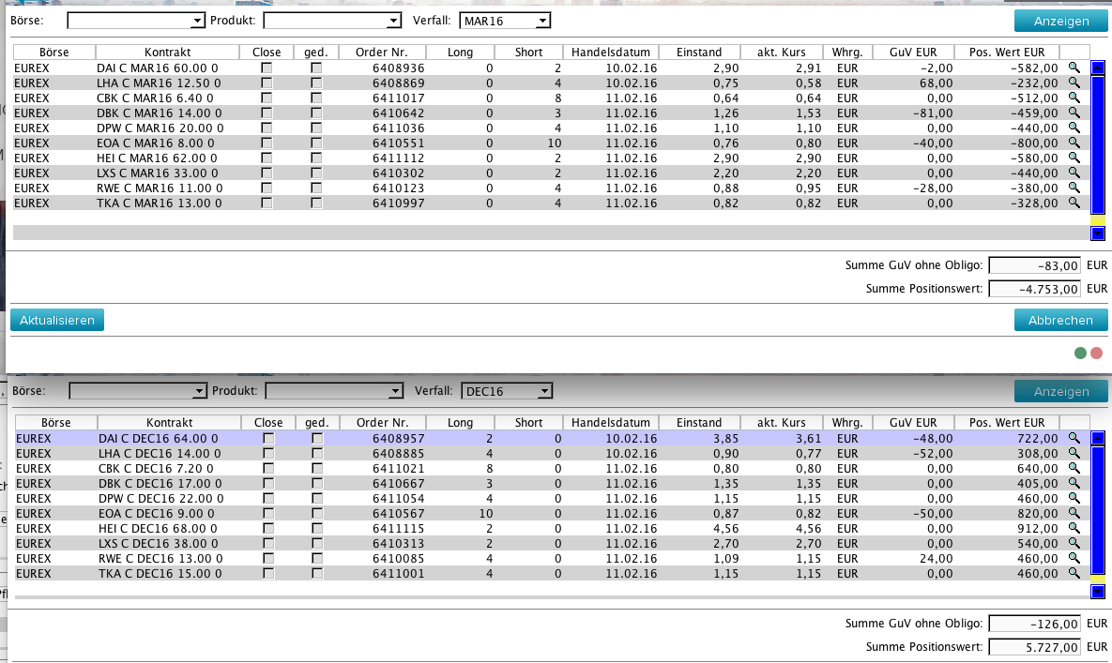Screen dimensions: 1112x663
Task: Tick Close checkbox for LHA C MAR16 12.50
Action: (267, 83)
